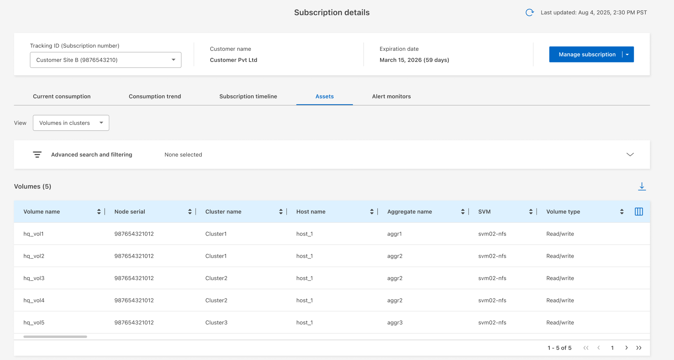Go to the next page arrow
Image resolution: width=674 pixels, height=360 pixels.
[x=626, y=348]
